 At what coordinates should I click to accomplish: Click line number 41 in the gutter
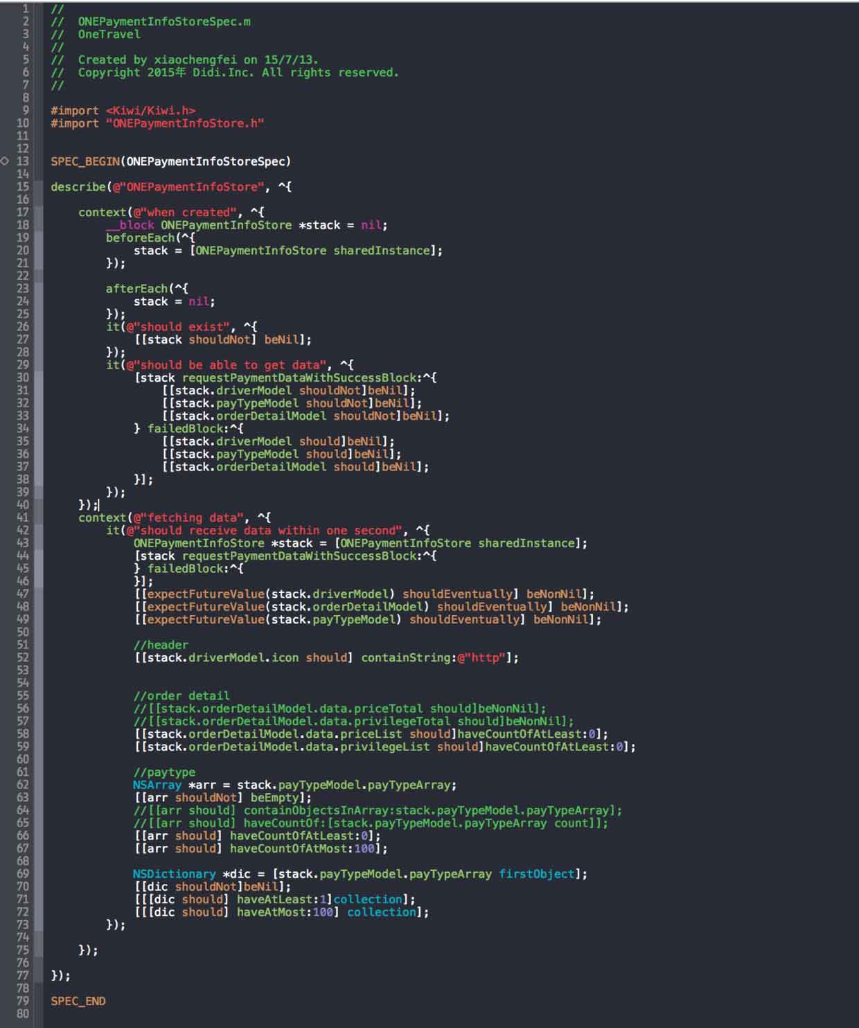coord(22,517)
